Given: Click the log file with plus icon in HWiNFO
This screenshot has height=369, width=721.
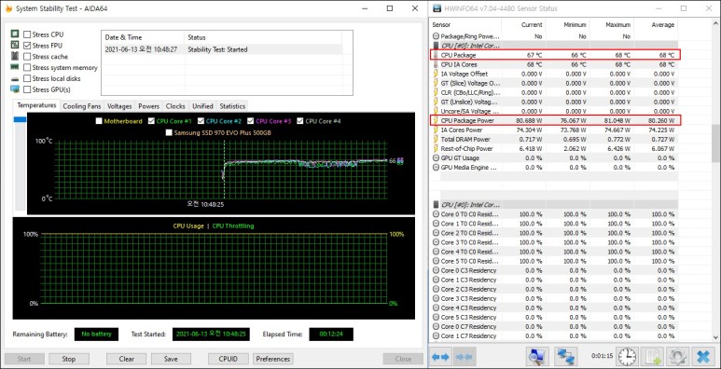Looking at the screenshot, I should 653,357.
